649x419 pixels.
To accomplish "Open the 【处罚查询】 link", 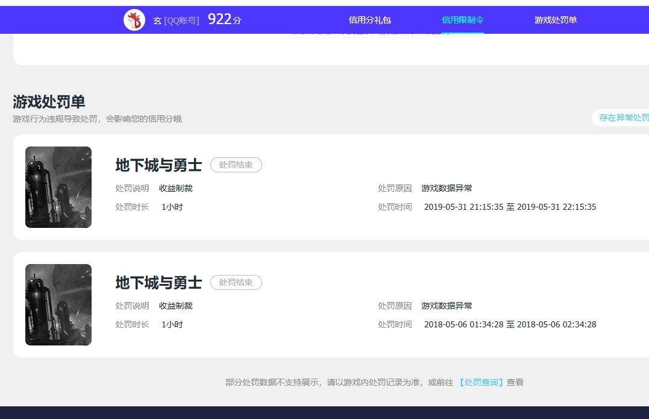I will (480, 382).
